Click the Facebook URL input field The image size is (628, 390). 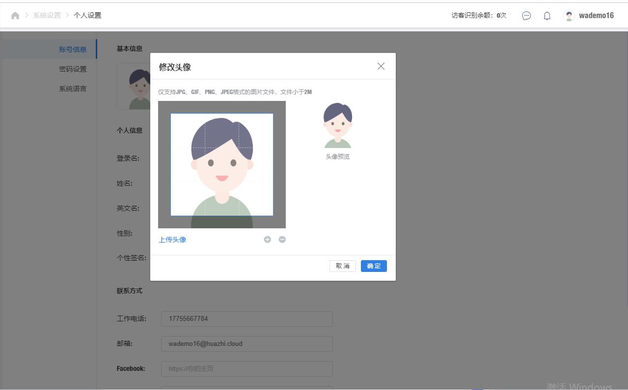coord(246,369)
